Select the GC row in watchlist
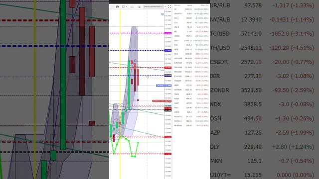Image resolution: width=319 pixels, height=179 pixels. pos(191,9)
